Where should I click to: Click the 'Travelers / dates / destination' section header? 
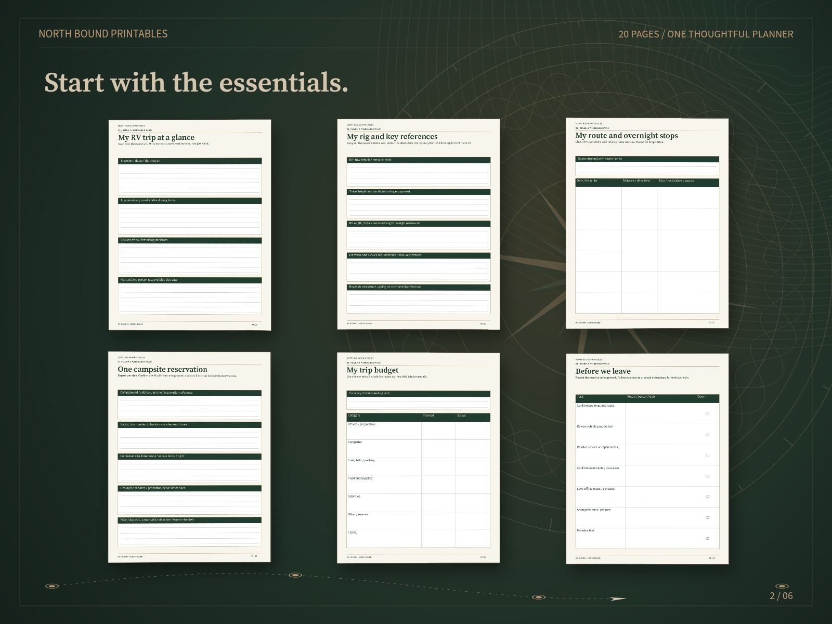pyautogui.click(x=190, y=161)
